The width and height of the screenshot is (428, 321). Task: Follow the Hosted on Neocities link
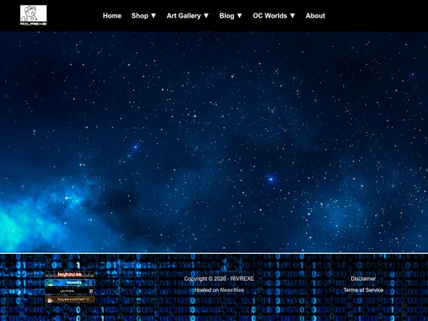point(220,290)
